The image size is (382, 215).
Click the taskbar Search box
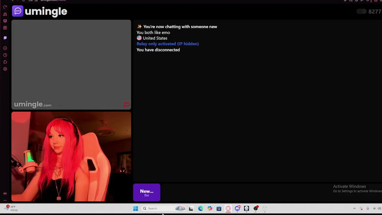[x=164, y=208]
